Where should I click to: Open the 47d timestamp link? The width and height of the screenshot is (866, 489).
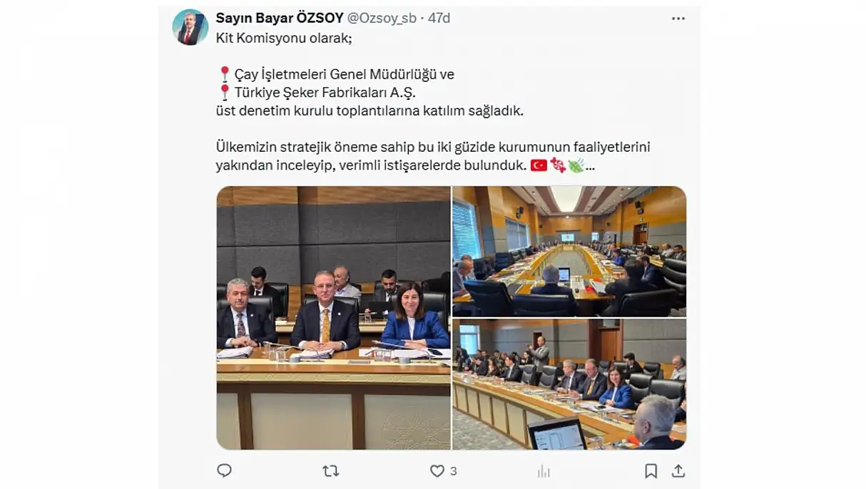[x=439, y=19]
